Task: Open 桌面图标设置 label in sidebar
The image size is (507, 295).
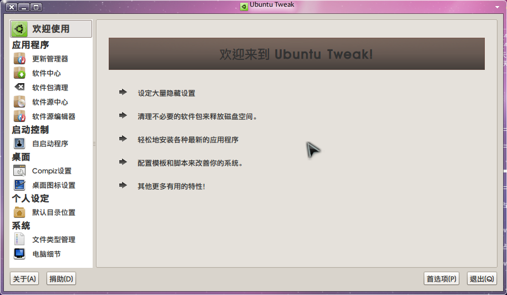Action: click(x=54, y=185)
